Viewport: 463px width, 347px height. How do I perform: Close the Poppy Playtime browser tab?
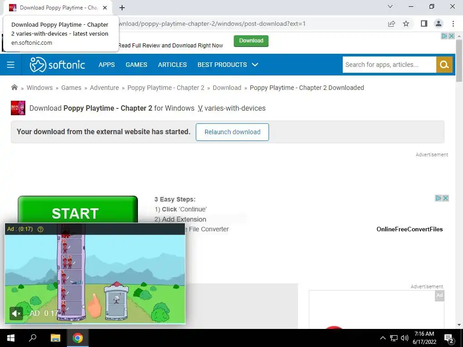(x=105, y=8)
